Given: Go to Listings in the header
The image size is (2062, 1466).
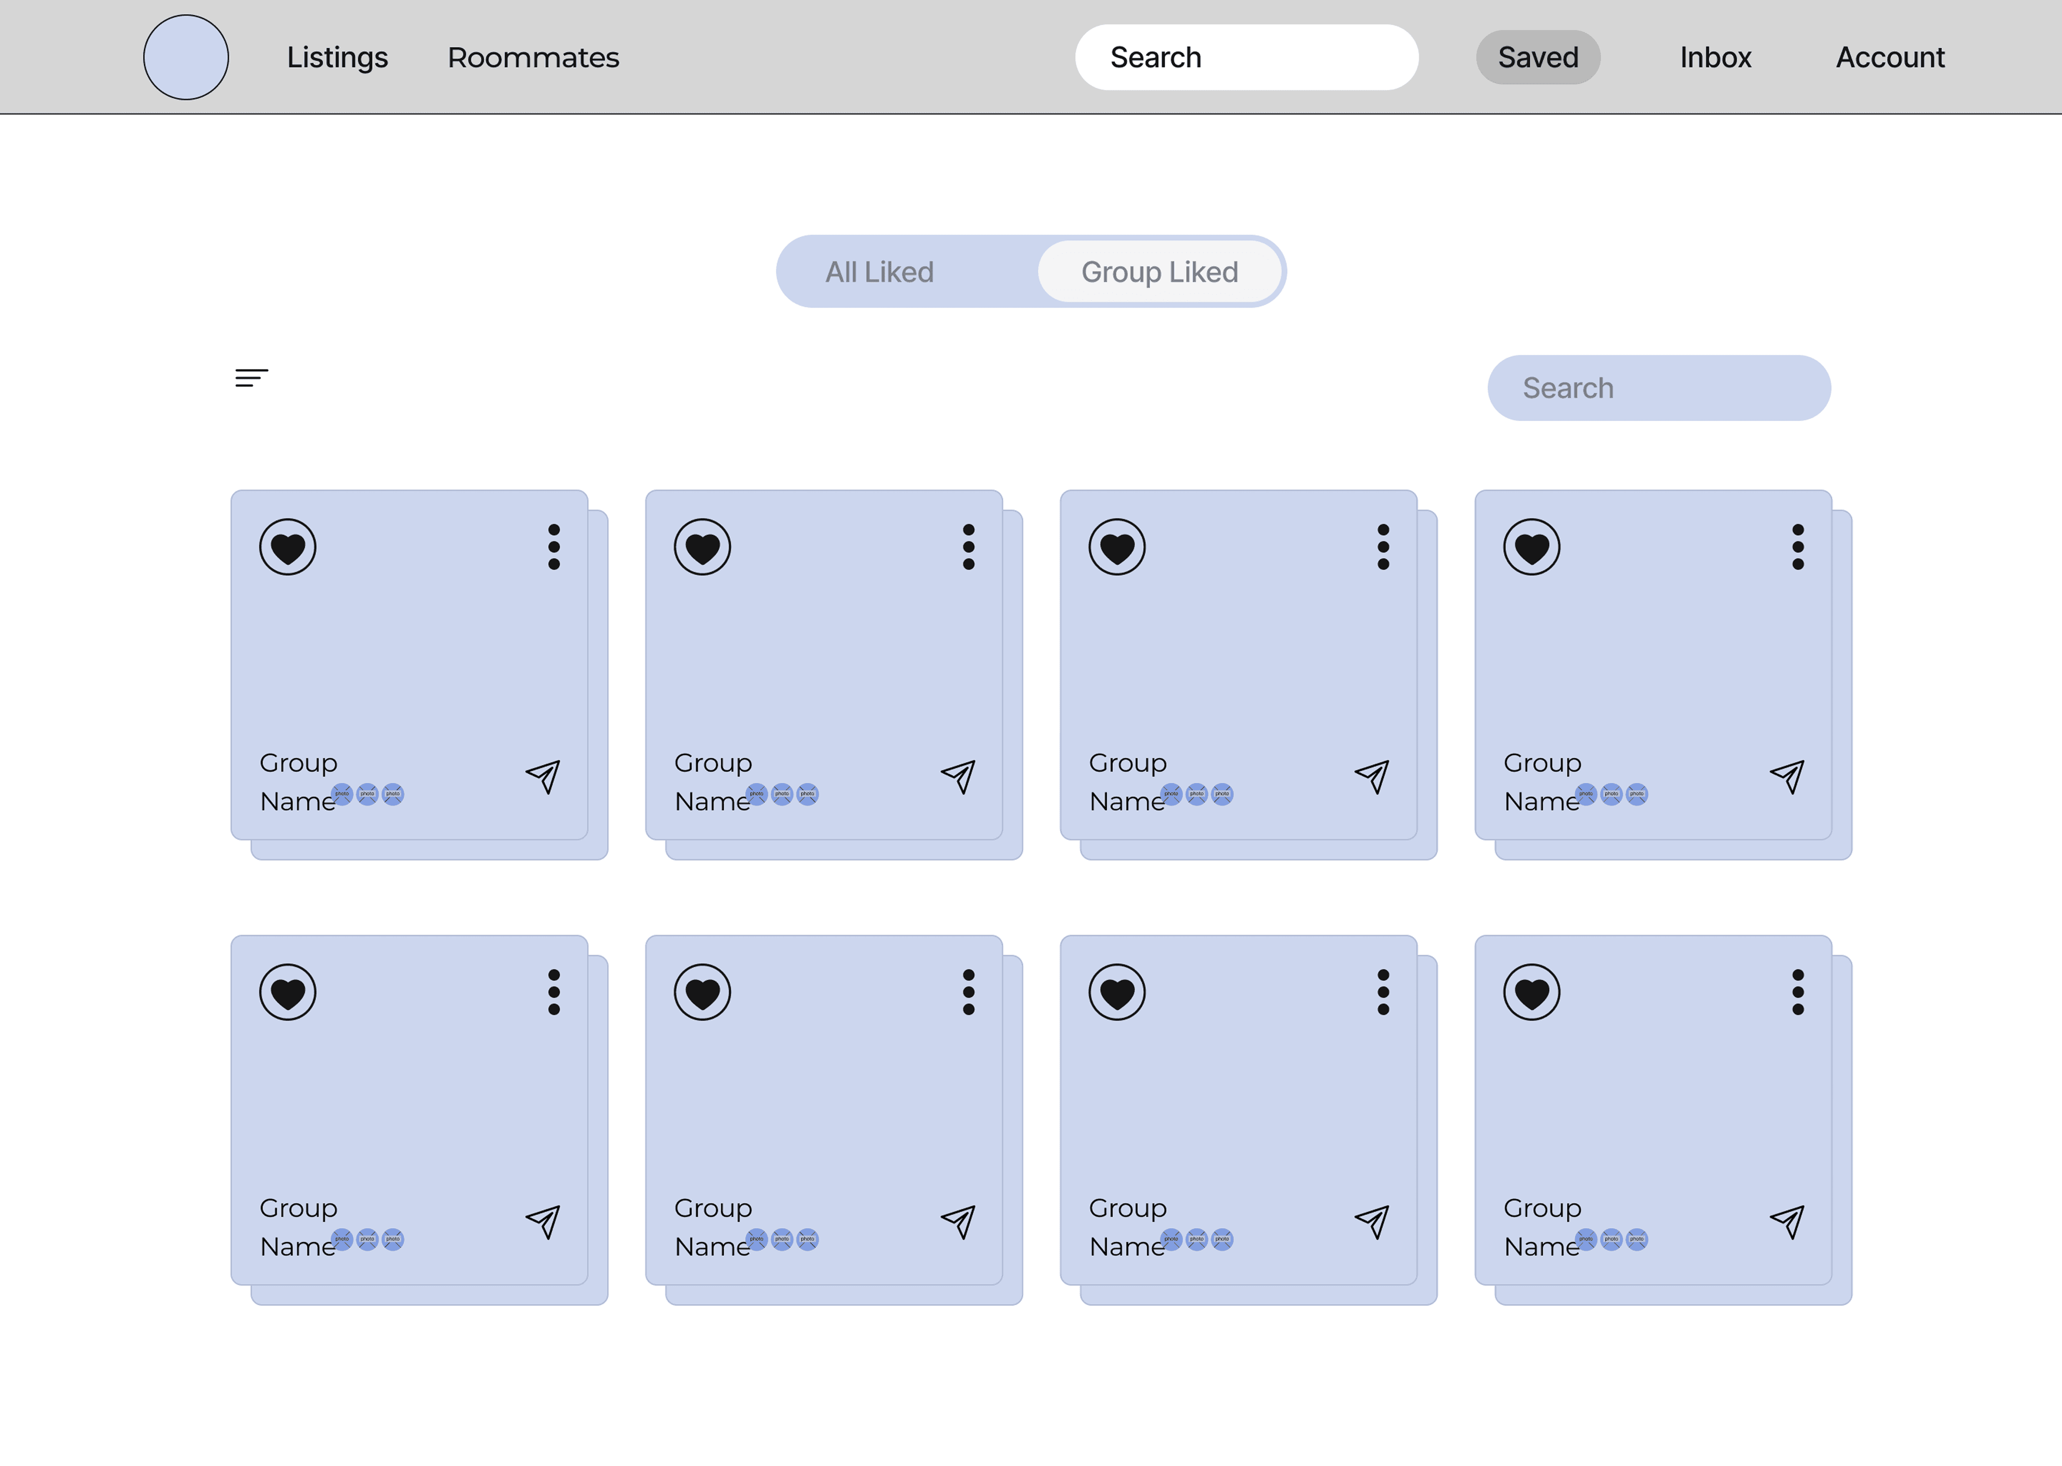Looking at the screenshot, I should (337, 57).
